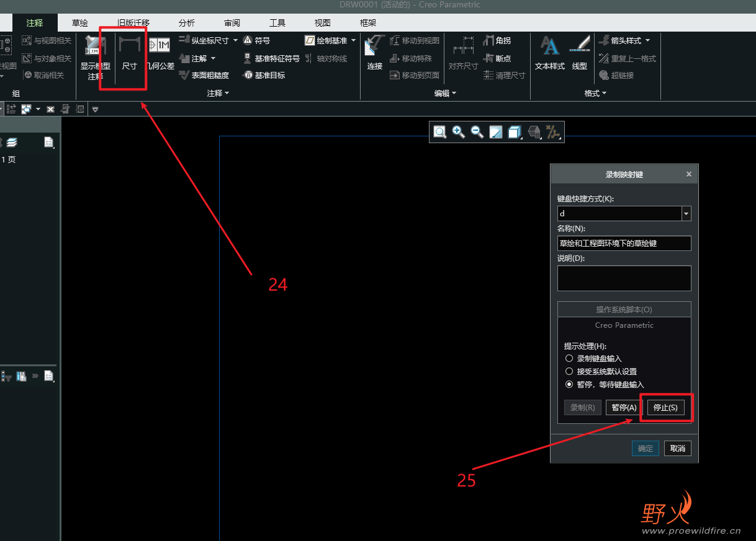Image resolution: width=756 pixels, height=541 pixels.
Task: Select the 接受系统默认设置 radio option
Action: coord(569,372)
